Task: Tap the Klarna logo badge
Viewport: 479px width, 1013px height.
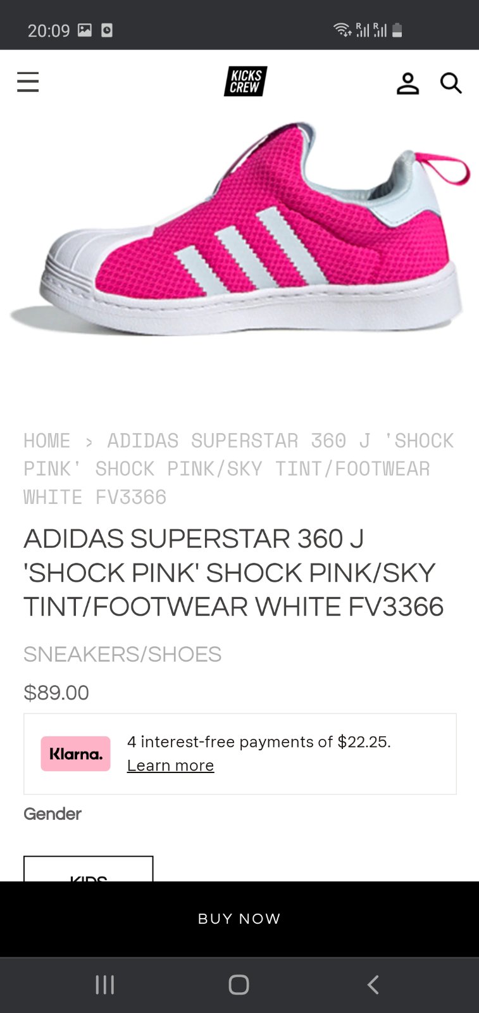Action: click(76, 753)
